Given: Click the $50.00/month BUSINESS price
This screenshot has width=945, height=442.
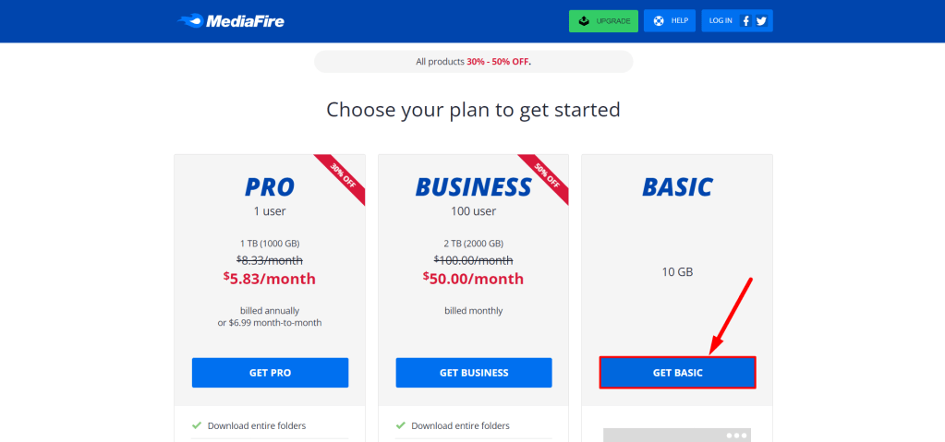Looking at the screenshot, I should [x=473, y=278].
